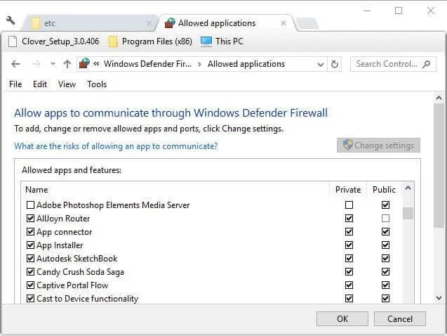Click the search magnifier icon
Viewport: 447px width, 336px height.
coord(426,64)
